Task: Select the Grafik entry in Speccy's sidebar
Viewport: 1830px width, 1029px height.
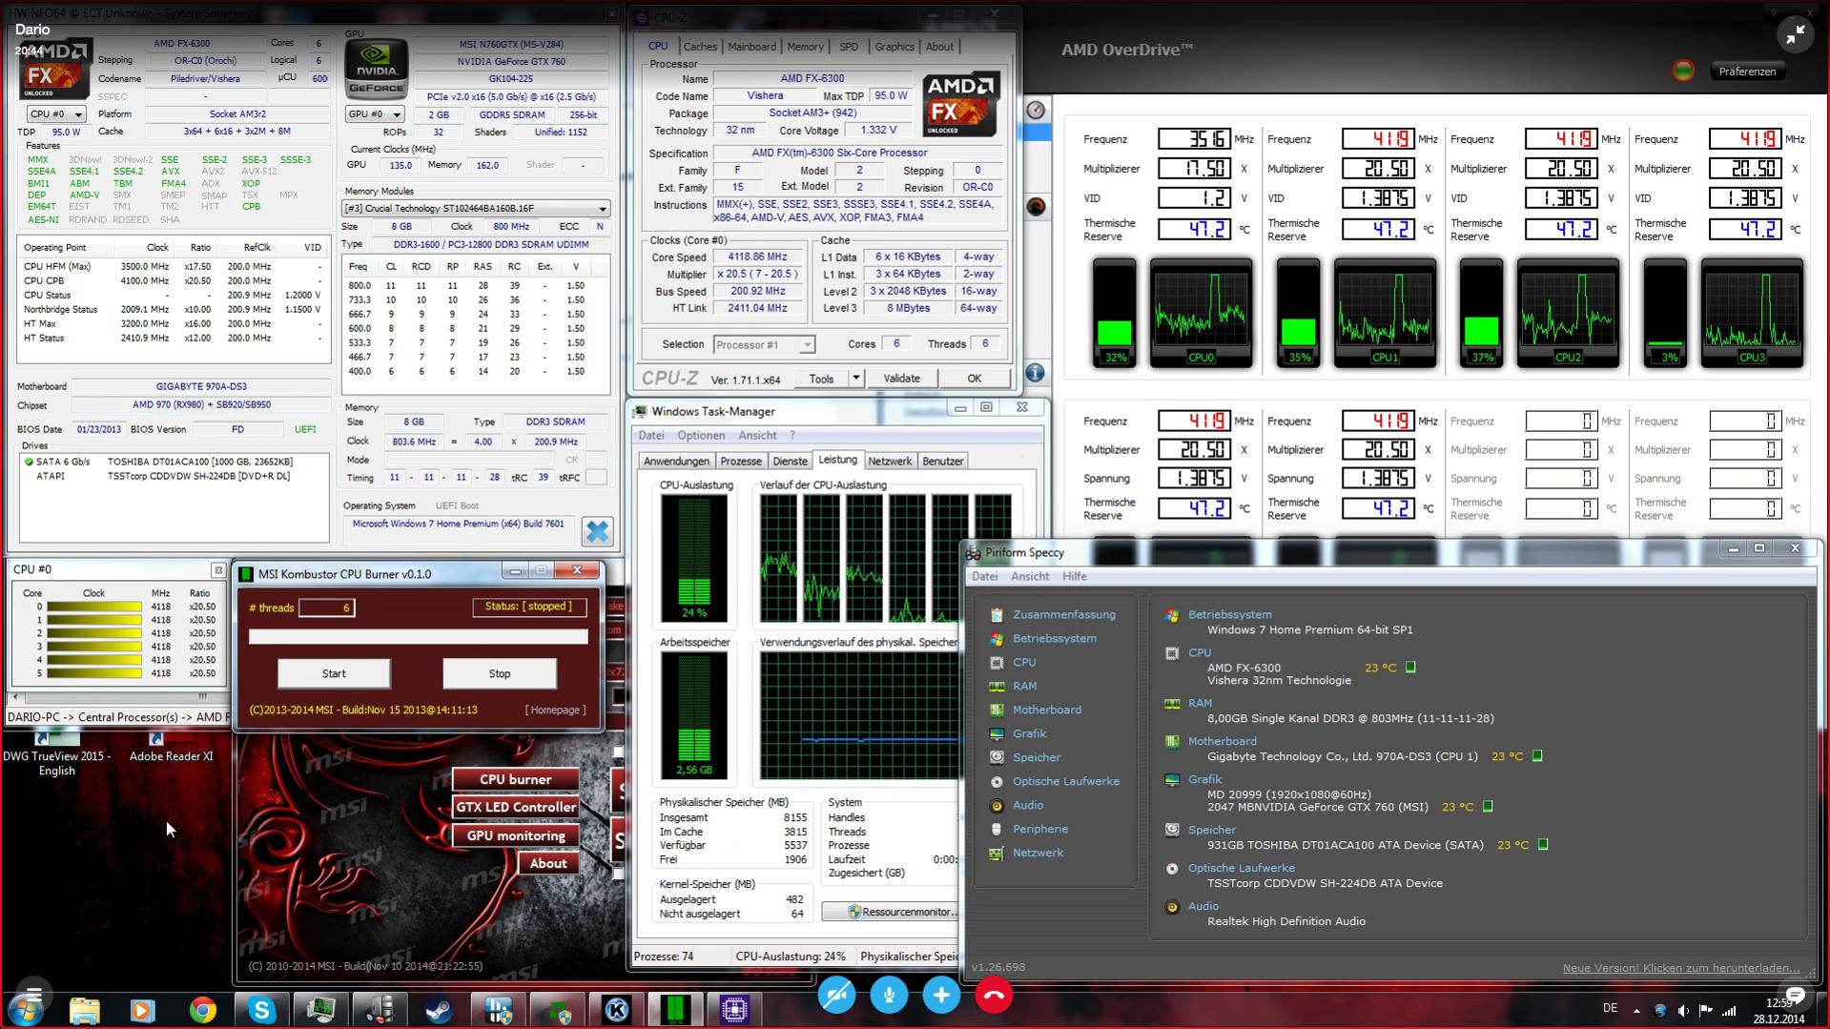Action: (x=1029, y=734)
